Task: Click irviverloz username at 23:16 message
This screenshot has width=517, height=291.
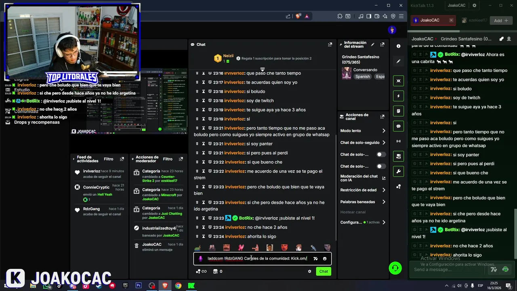Action: pos(234,73)
